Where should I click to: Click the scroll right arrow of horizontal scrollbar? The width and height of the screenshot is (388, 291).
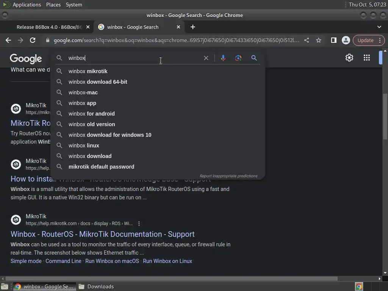(380, 278)
